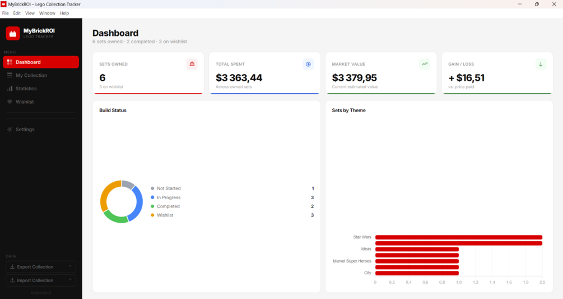This screenshot has height=299, width=563.
Task: Open the View menu
Action: 30,13
